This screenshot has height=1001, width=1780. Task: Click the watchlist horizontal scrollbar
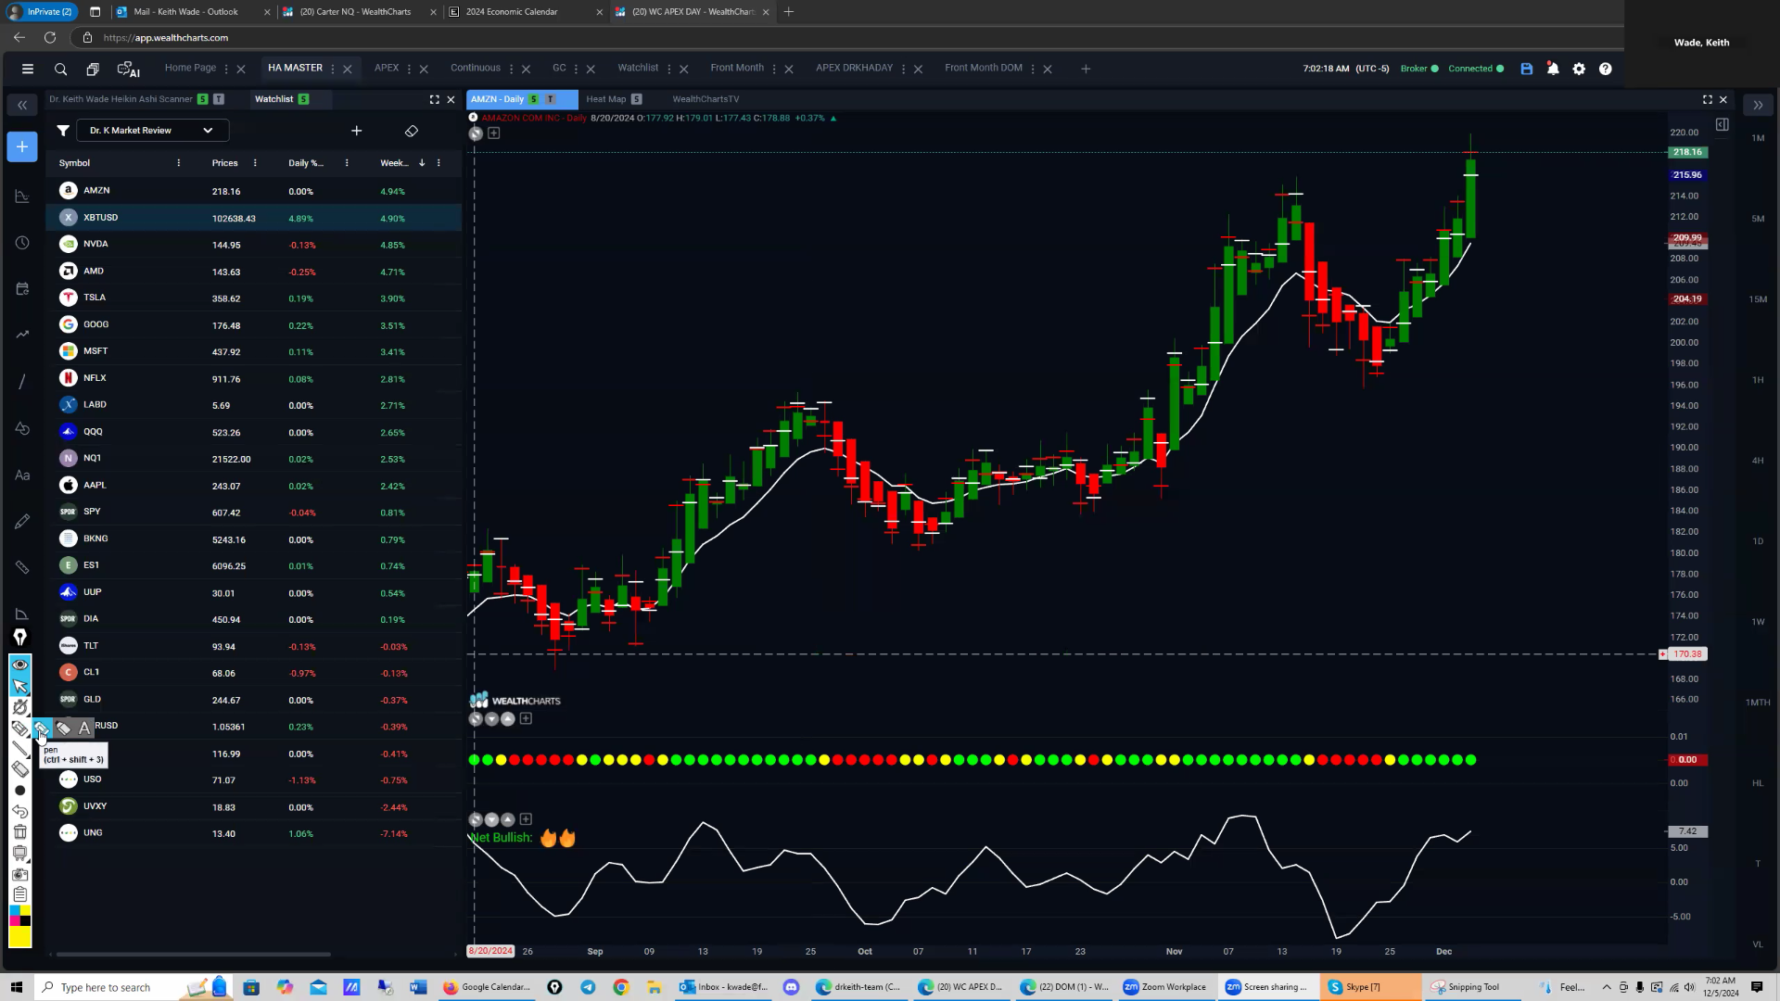pyautogui.click(x=193, y=954)
